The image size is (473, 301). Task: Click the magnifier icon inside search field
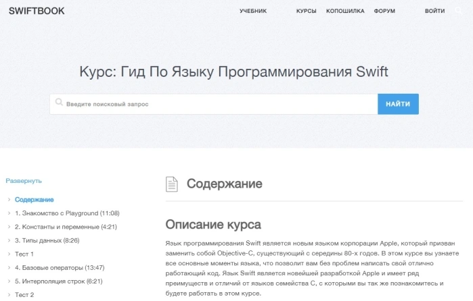click(59, 102)
